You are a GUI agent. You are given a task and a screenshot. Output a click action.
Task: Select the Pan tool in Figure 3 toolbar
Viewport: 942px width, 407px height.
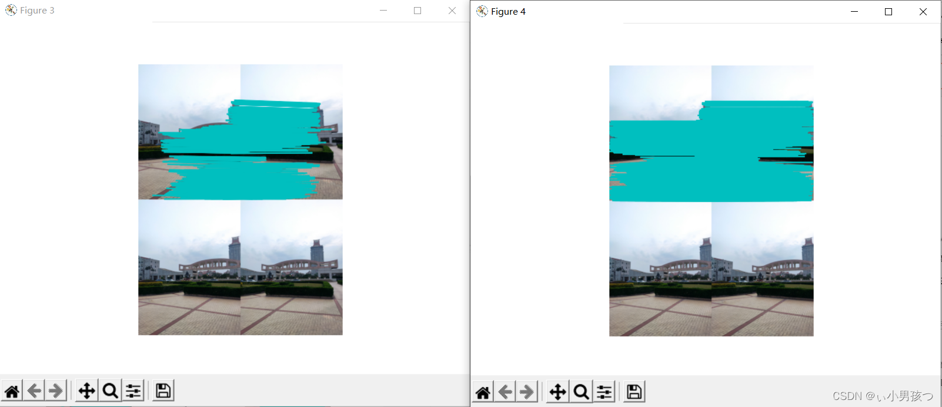click(87, 391)
